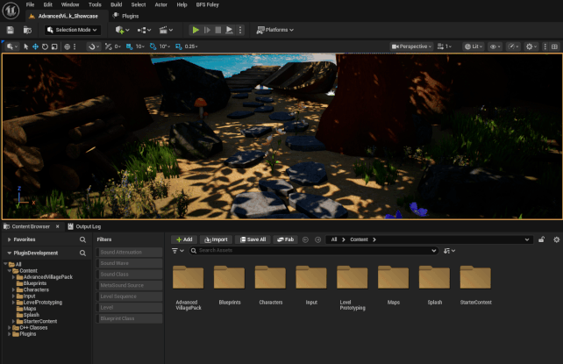This screenshot has width=563, height=364.
Task: Expand the AdvancedVillagePack tree folder
Action: pyautogui.click(x=13, y=277)
